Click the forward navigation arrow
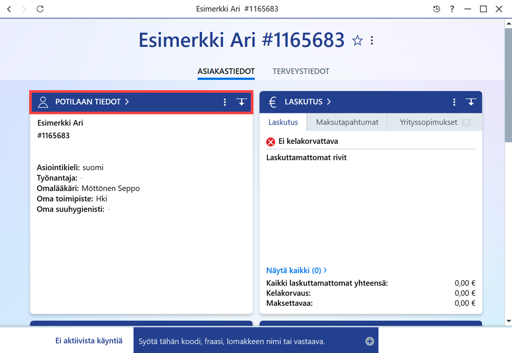512x353 pixels. point(24,9)
